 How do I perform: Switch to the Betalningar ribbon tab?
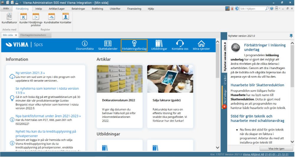[x=78, y=9]
